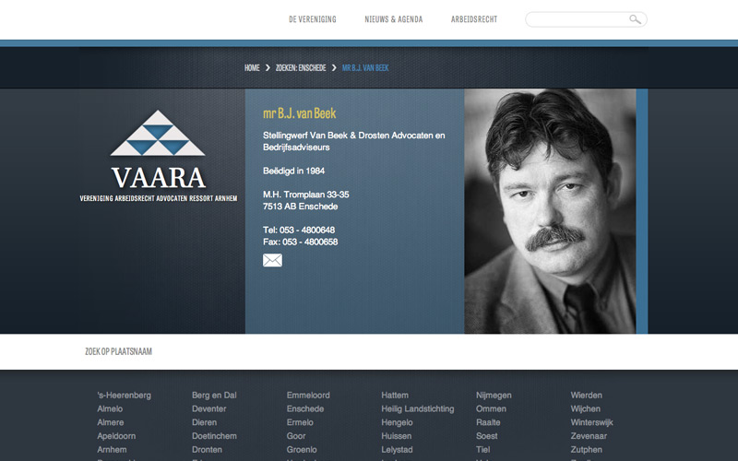
Task: Click the portrait photo of van Beek
Action: tap(550, 211)
